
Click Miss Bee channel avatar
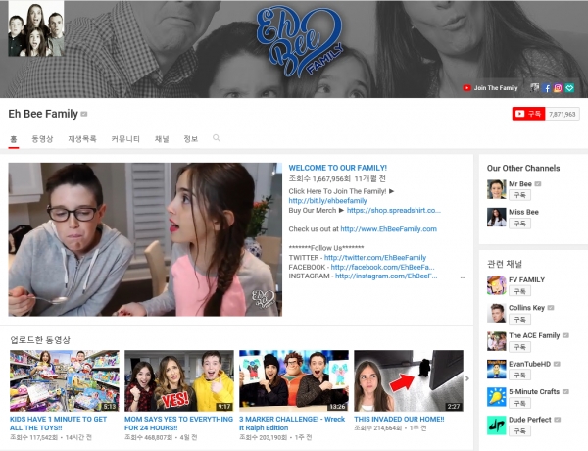(497, 218)
